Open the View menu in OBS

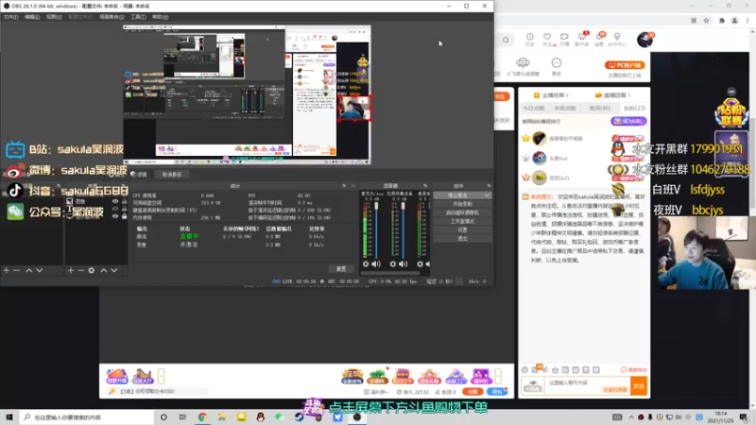coord(54,17)
